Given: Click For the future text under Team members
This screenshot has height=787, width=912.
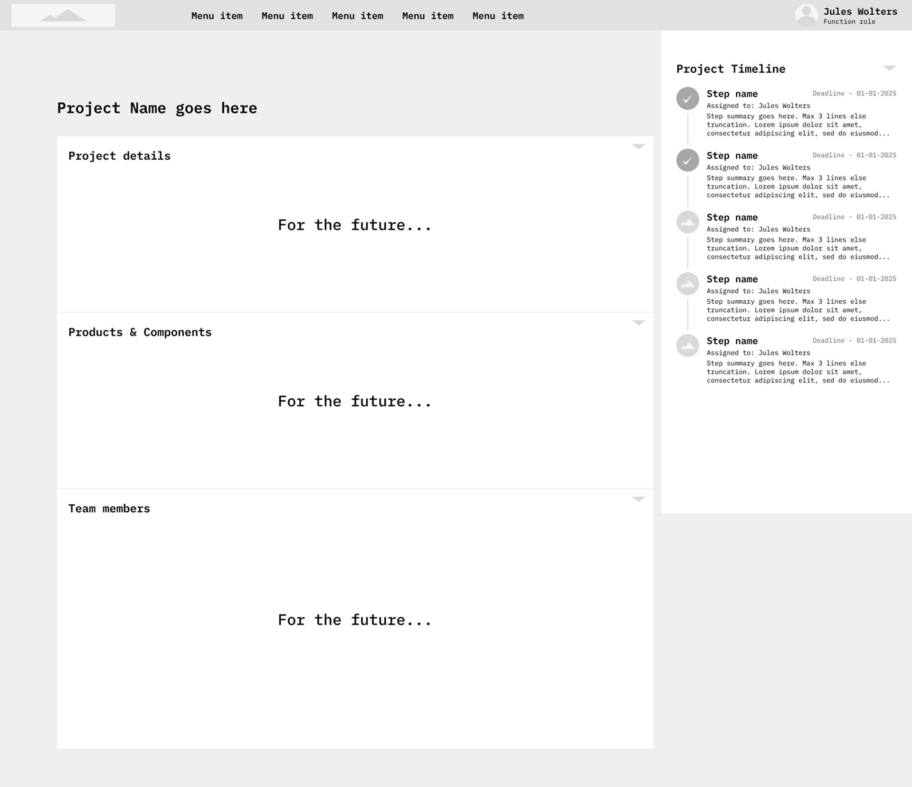Looking at the screenshot, I should click(x=355, y=620).
